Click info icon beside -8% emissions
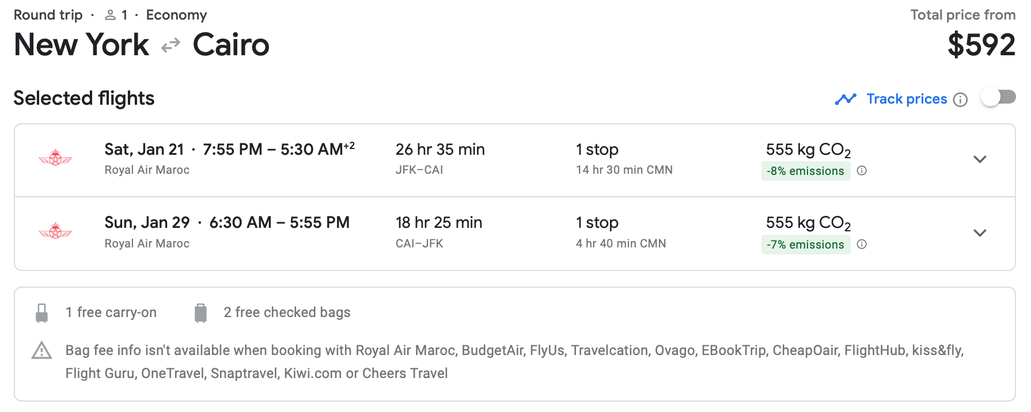1031x412 pixels. click(x=862, y=170)
